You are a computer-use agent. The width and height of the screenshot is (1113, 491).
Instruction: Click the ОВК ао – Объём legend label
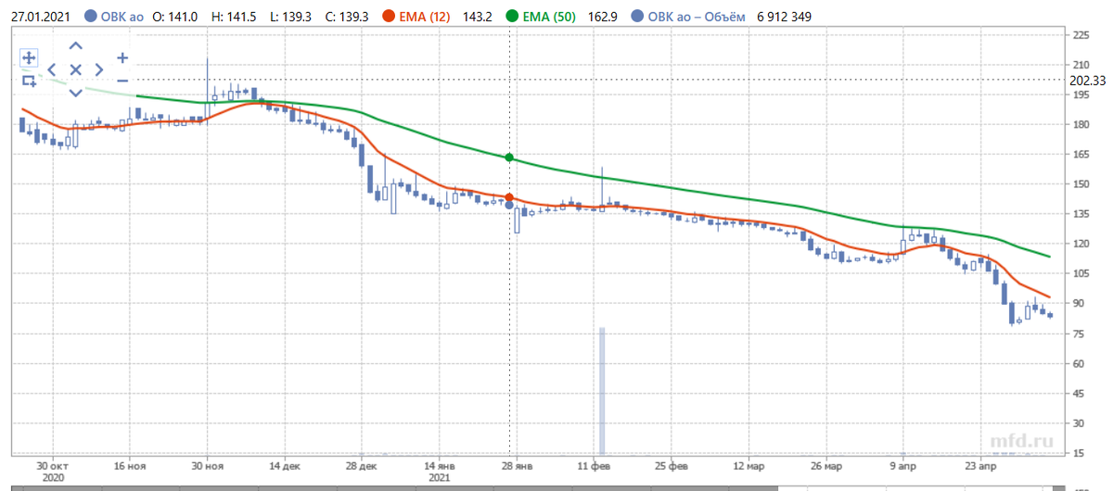point(696,16)
